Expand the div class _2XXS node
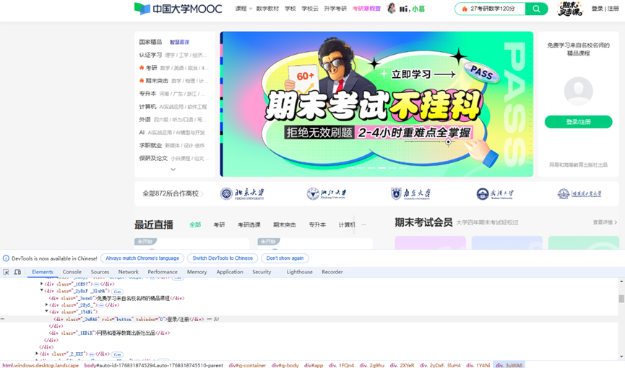Image resolution: width=625 pixels, height=368 pixels. pos(37,354)
